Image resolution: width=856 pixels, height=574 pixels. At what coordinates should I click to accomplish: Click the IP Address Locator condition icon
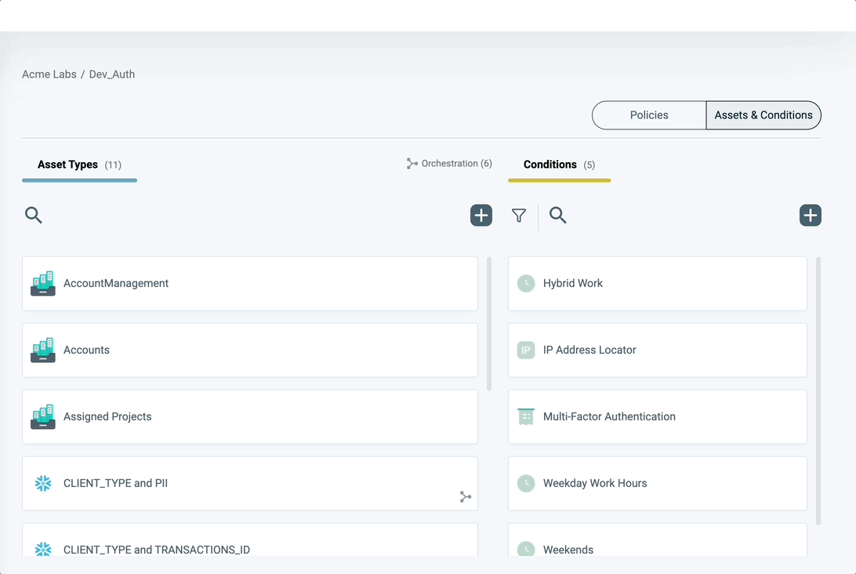click(x=526, y=350)
